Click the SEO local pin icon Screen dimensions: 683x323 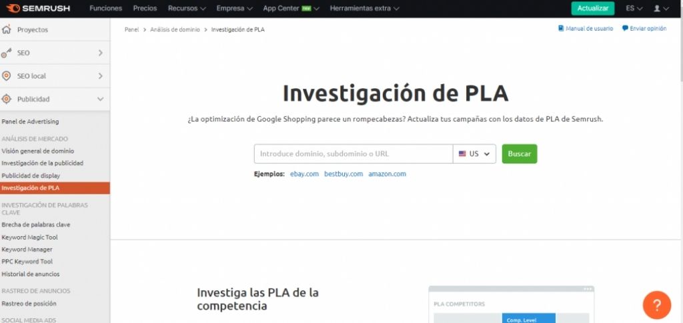[6, 76]
